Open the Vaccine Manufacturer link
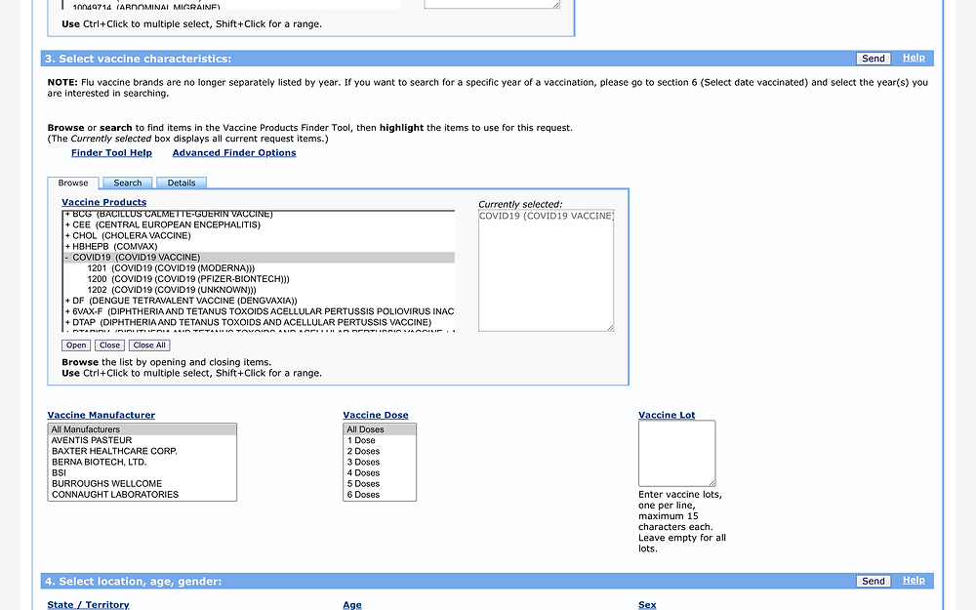Image resolution: width=976 pixels, height=610 pixels. click(101, 415)
